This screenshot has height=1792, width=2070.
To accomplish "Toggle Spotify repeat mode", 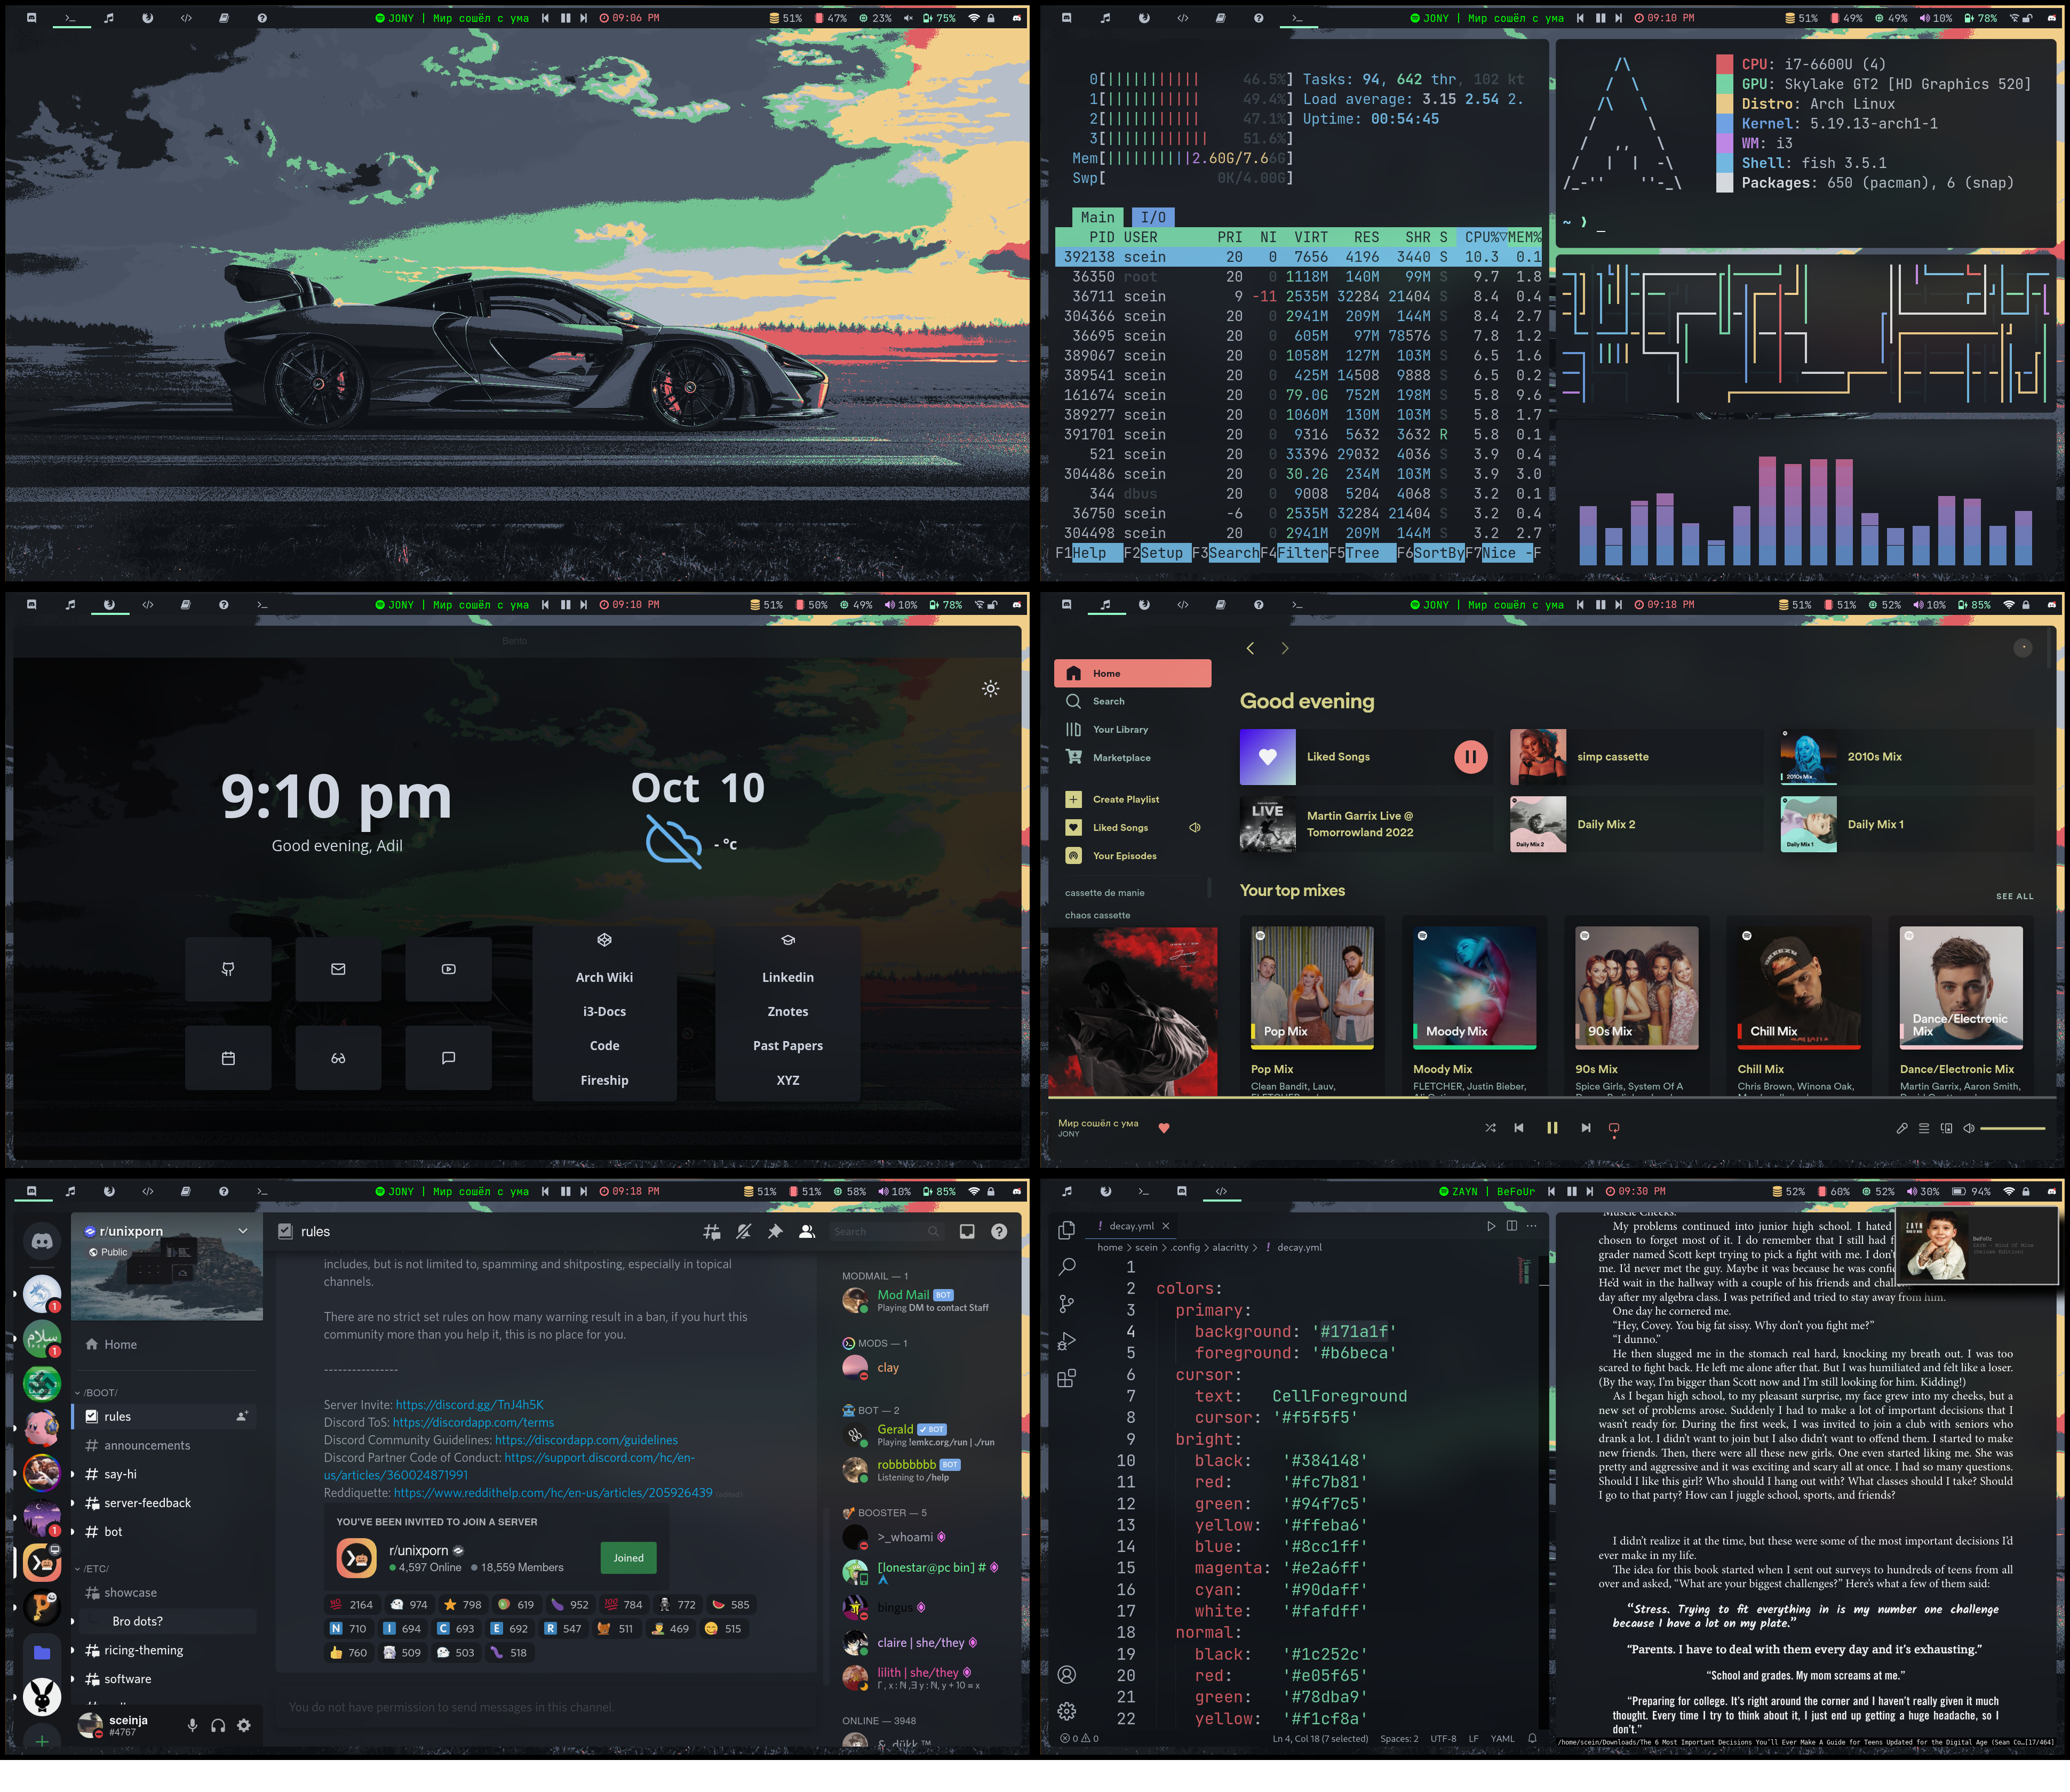I will point(1614,1128).
